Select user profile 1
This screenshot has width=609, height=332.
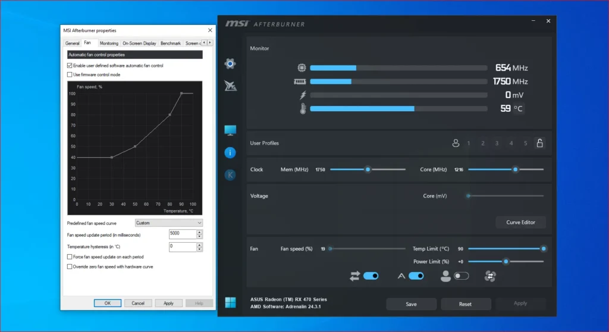(469, 143)
